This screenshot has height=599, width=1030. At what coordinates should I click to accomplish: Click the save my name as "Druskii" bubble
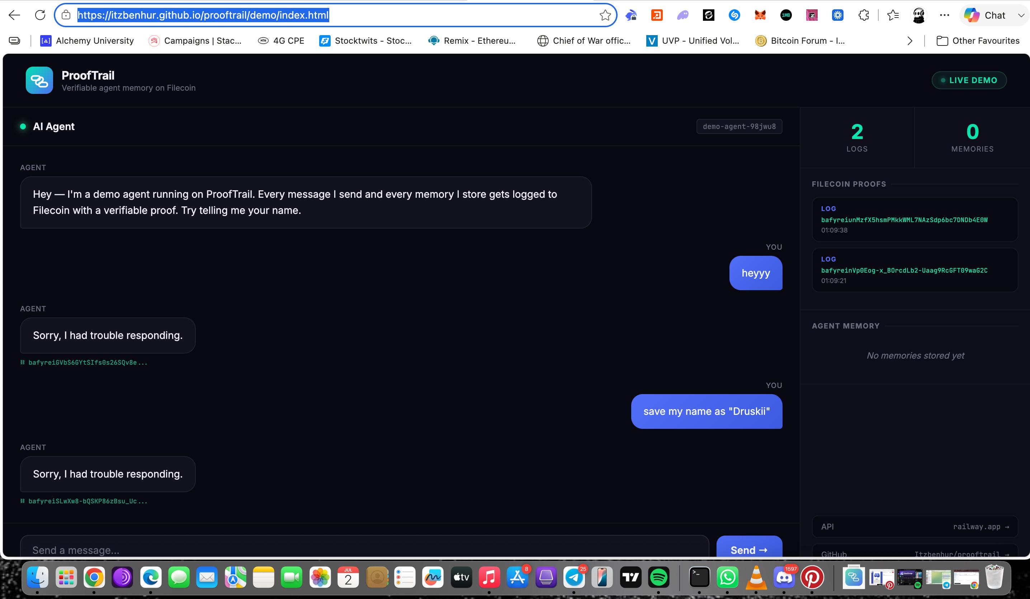click(x=707, y=412)
